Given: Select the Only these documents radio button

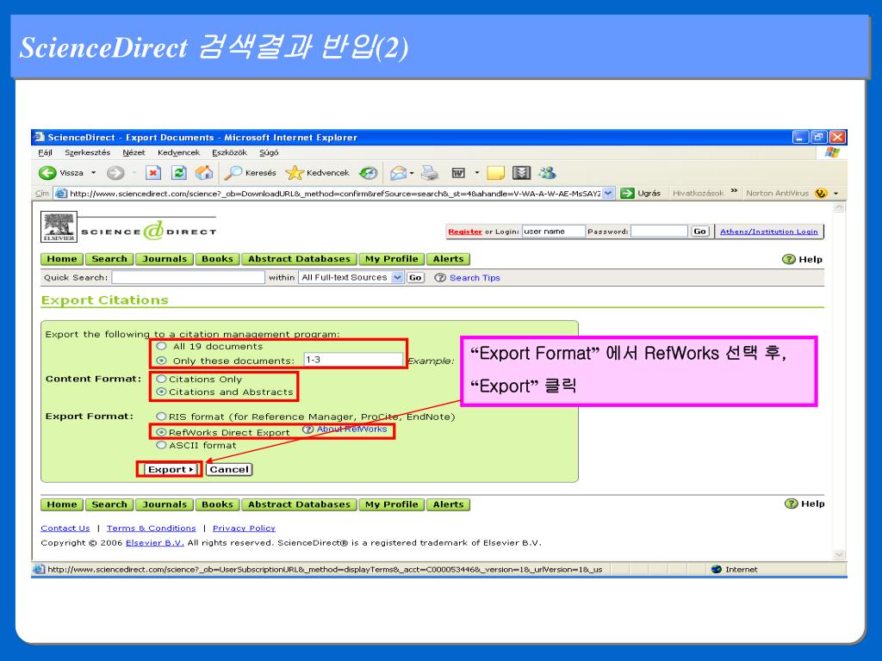Looking at the screenshot, I should 161,361.
